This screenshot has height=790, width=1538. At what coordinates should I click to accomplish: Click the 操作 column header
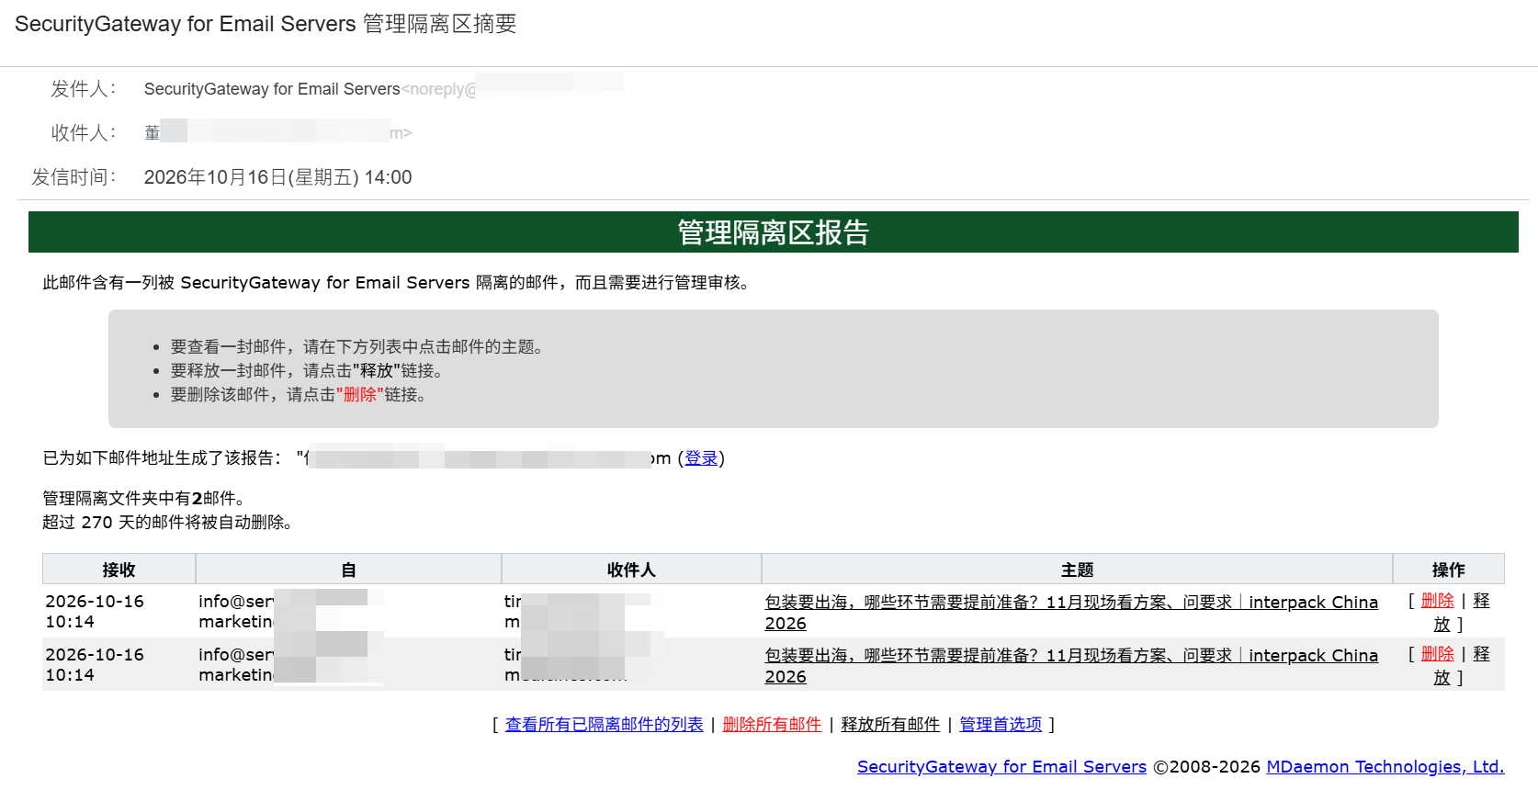point(1448,570)
